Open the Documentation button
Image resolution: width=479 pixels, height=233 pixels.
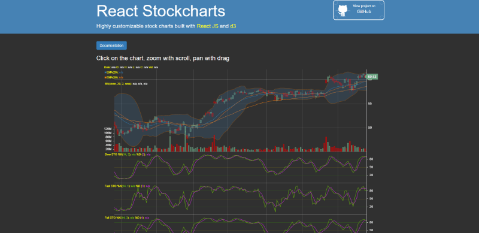point(111,46)
